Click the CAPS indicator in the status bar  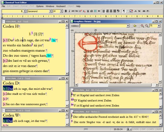[151, 129]
